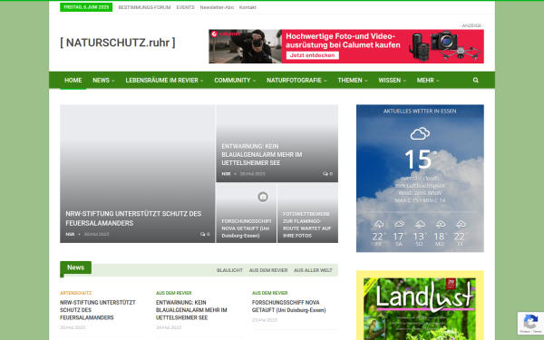Open slider tile 'Forschungsschiff Nova getauft'
The width and height of the screenshot is (544, 340).
(247, 228)
